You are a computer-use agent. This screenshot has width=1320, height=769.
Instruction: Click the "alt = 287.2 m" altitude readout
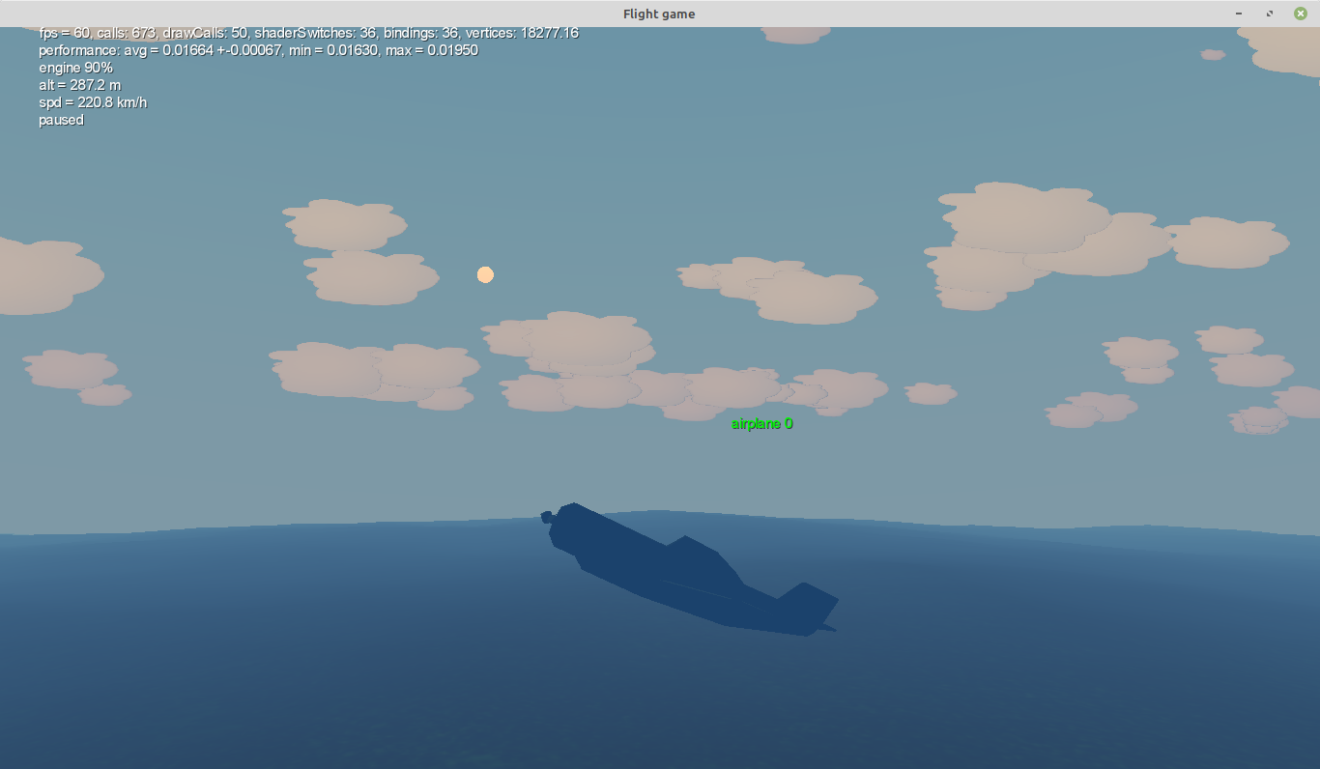pos(79,85)
